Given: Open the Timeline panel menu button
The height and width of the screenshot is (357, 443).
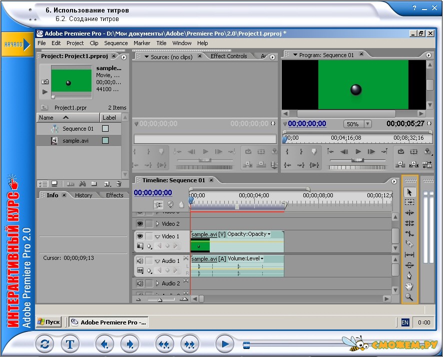Looking at the screenshot, I should click(x=394, y=181).
